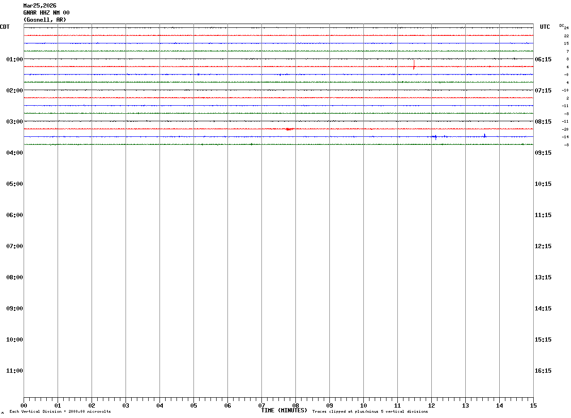Select minute label 11 on the x-axis
The height and width of the screenshot is (418, 571).
tap(397, 405)
